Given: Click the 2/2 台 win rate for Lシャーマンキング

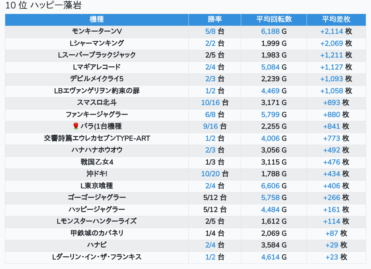Looking at the screenshot, I should [x=215, y=43].
